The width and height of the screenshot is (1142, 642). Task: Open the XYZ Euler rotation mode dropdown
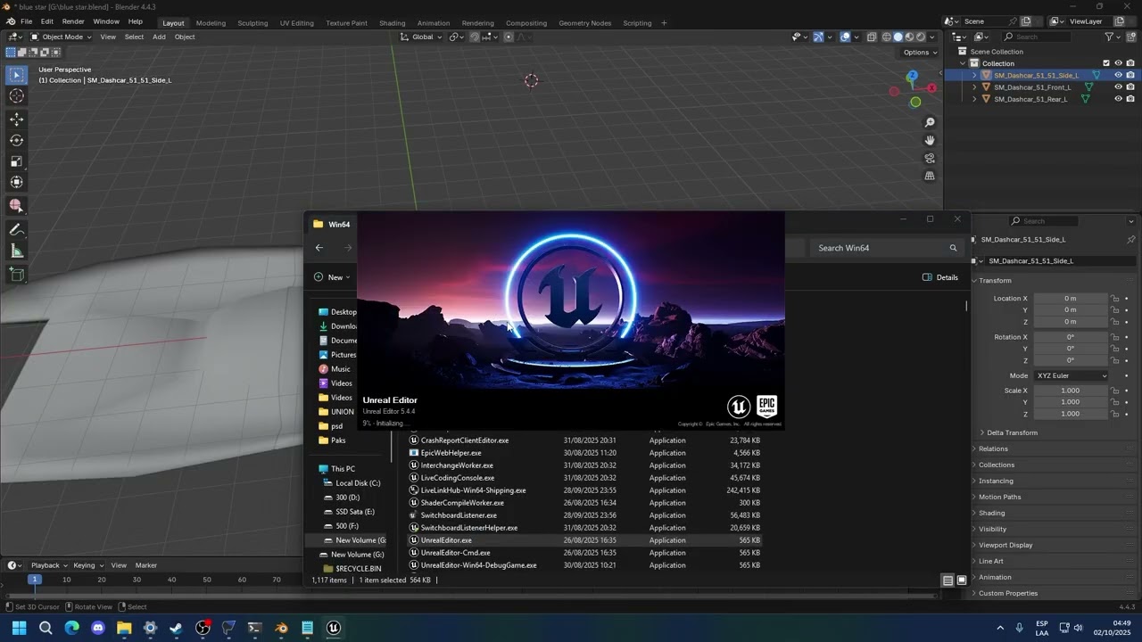pos(1071,375)
